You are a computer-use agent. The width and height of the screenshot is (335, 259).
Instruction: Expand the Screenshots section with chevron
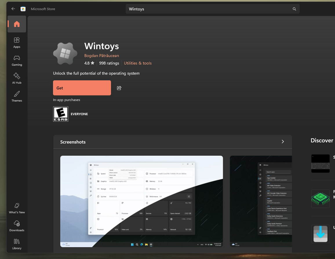click(x=283, y=142)
